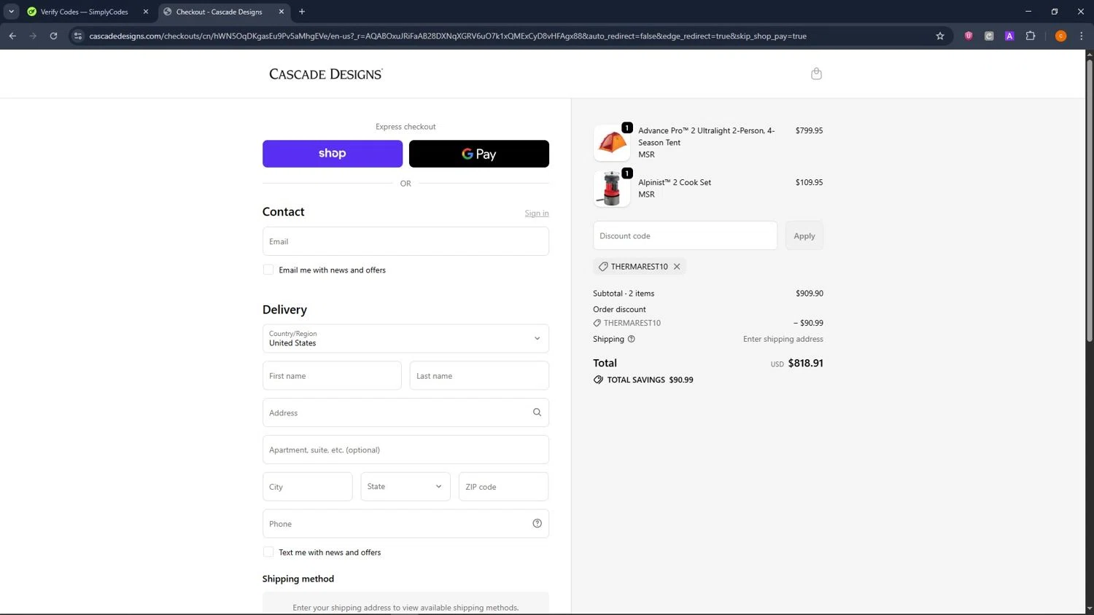Focus the First name field
Viewport: 1094px width, 615px height.
(x=332, y=376)
